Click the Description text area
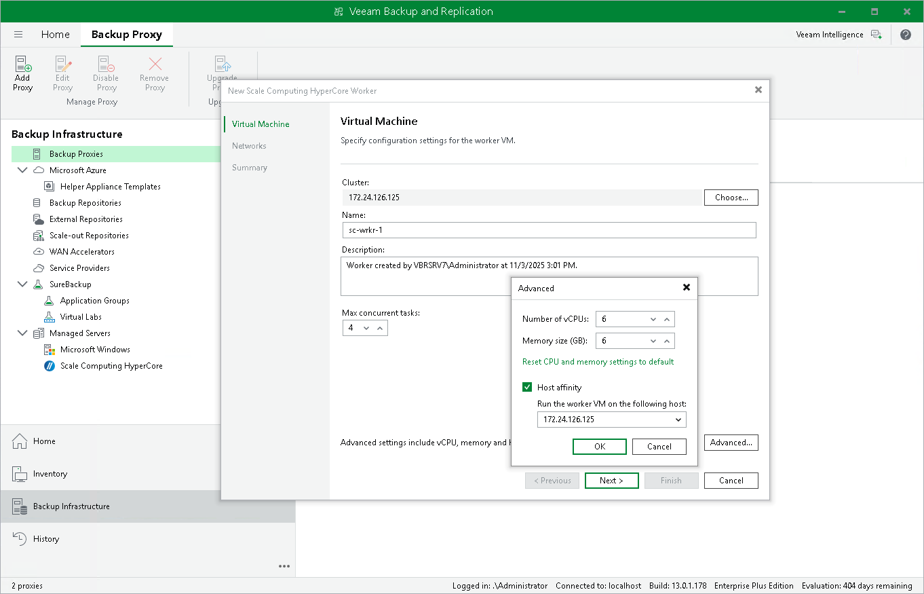924x594 pixels. (550, 276)
